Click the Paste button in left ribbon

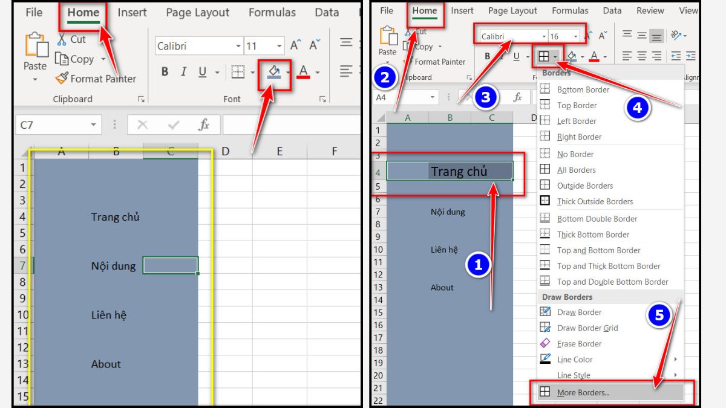pyautogui.click(x=35, y=54)
